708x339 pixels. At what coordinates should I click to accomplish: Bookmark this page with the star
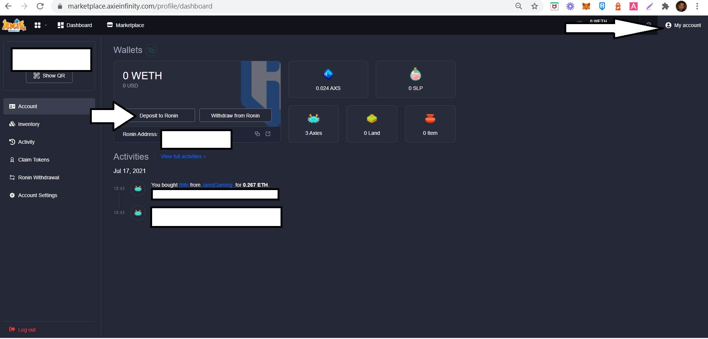click(x=534, y=6)
